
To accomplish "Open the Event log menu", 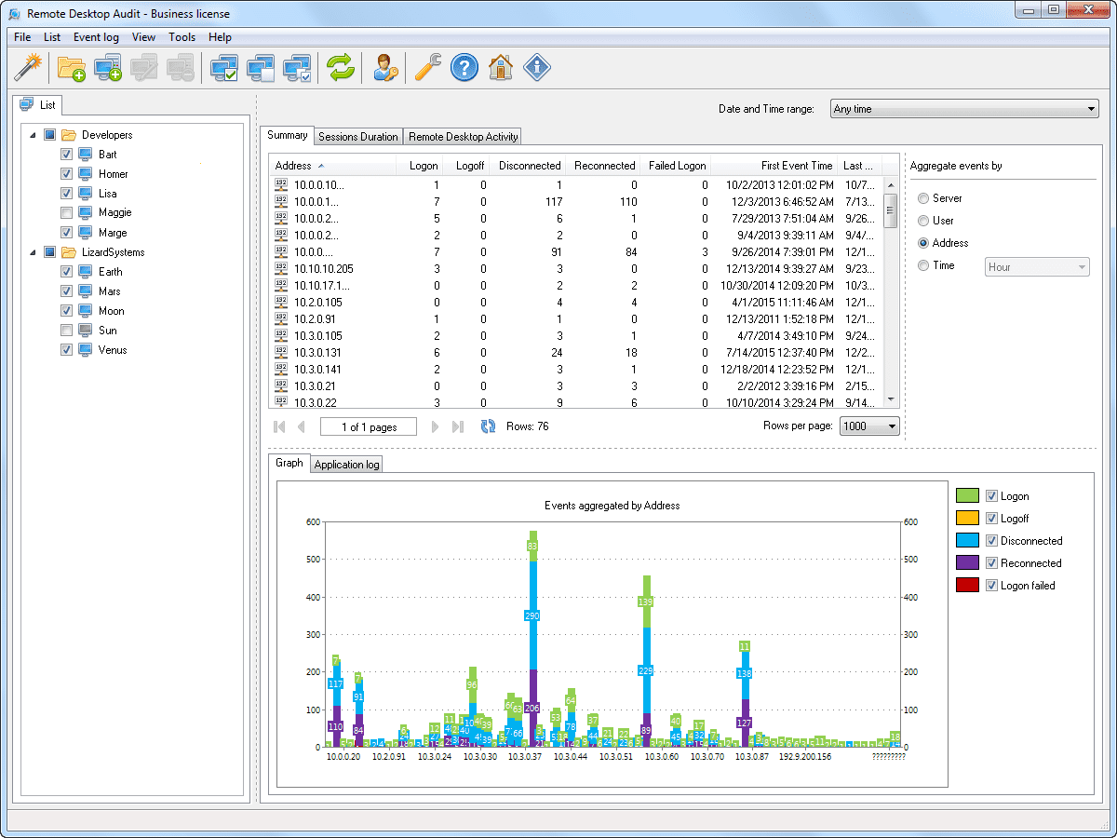I will (96, 37).
